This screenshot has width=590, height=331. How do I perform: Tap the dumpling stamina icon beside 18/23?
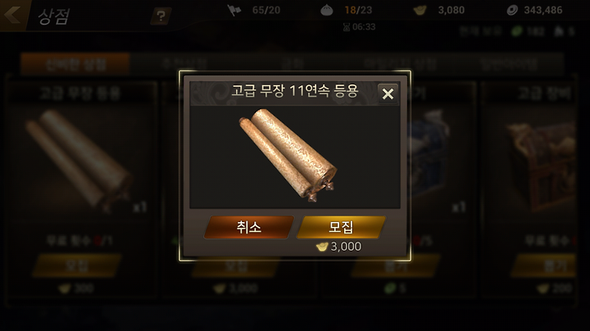pyautogui.click(x=327, y=10)
